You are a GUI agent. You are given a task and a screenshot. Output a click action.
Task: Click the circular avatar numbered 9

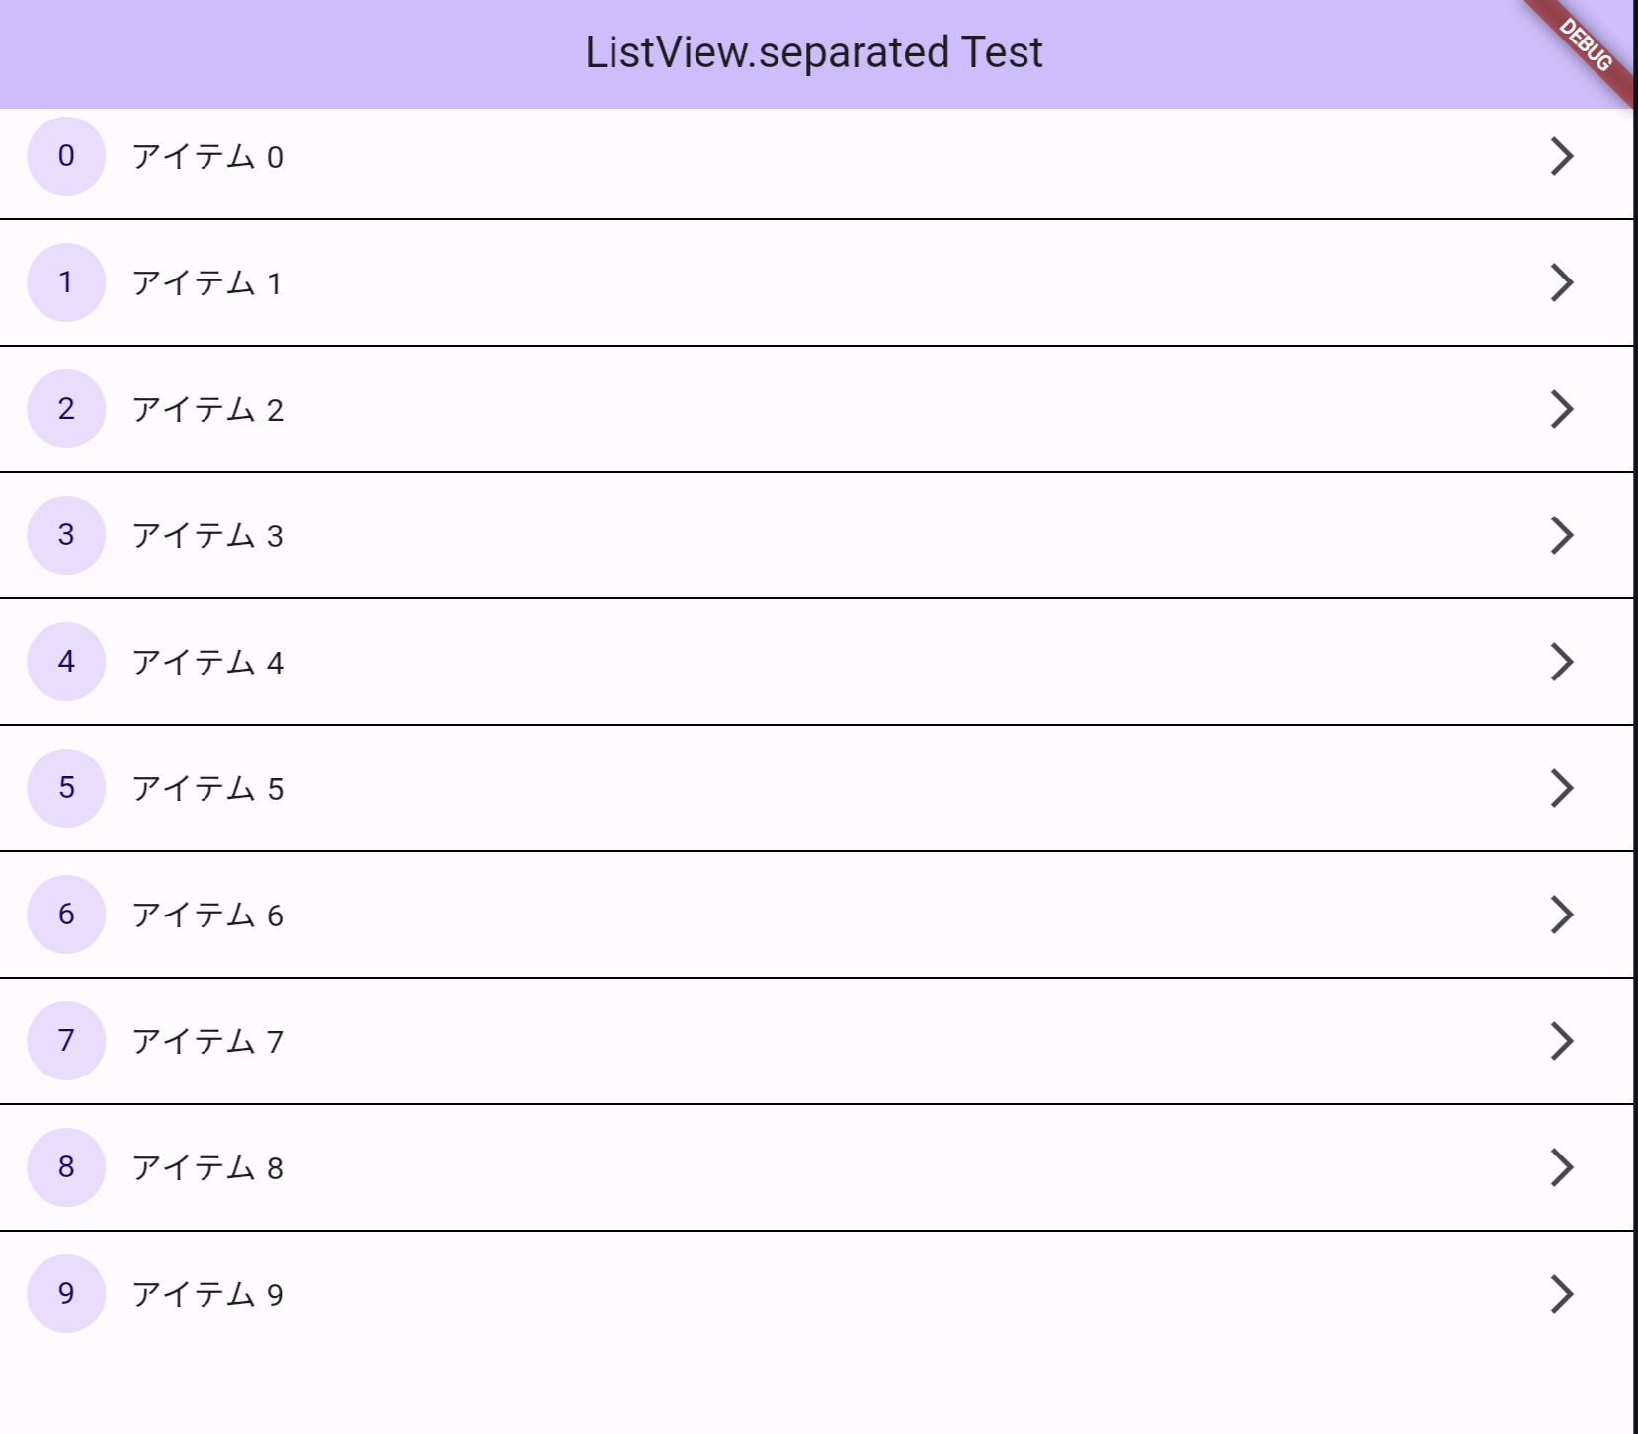[x=66, y=1294]
